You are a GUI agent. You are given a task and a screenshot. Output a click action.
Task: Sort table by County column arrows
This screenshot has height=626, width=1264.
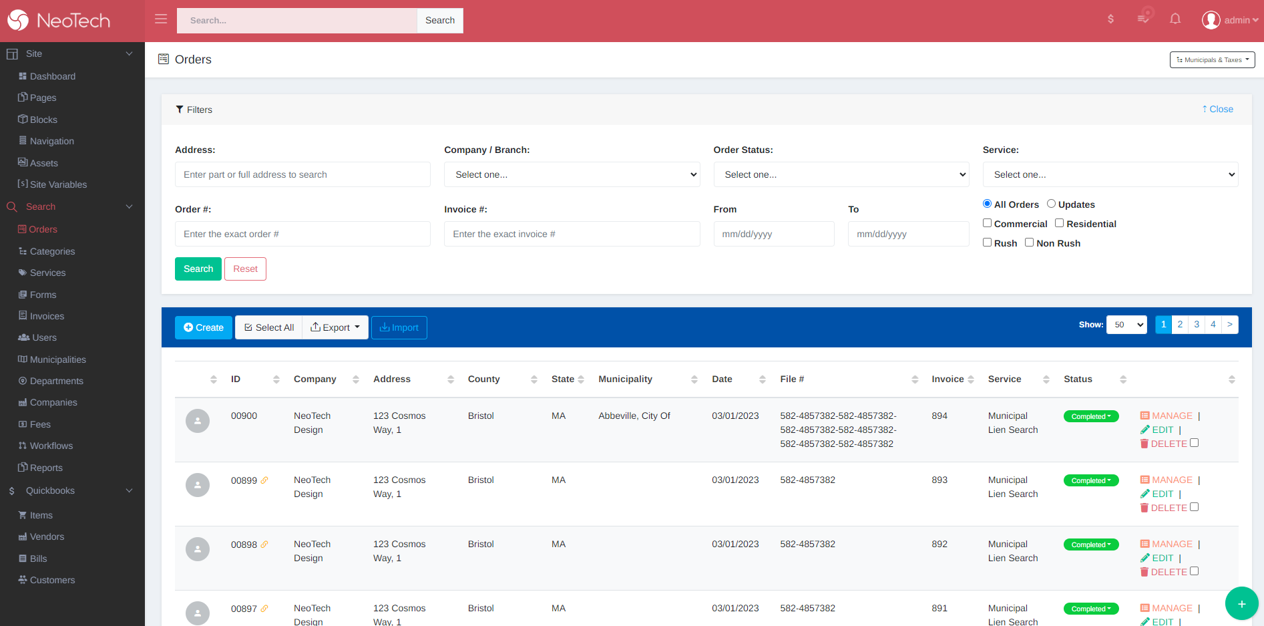click(534, 379)
